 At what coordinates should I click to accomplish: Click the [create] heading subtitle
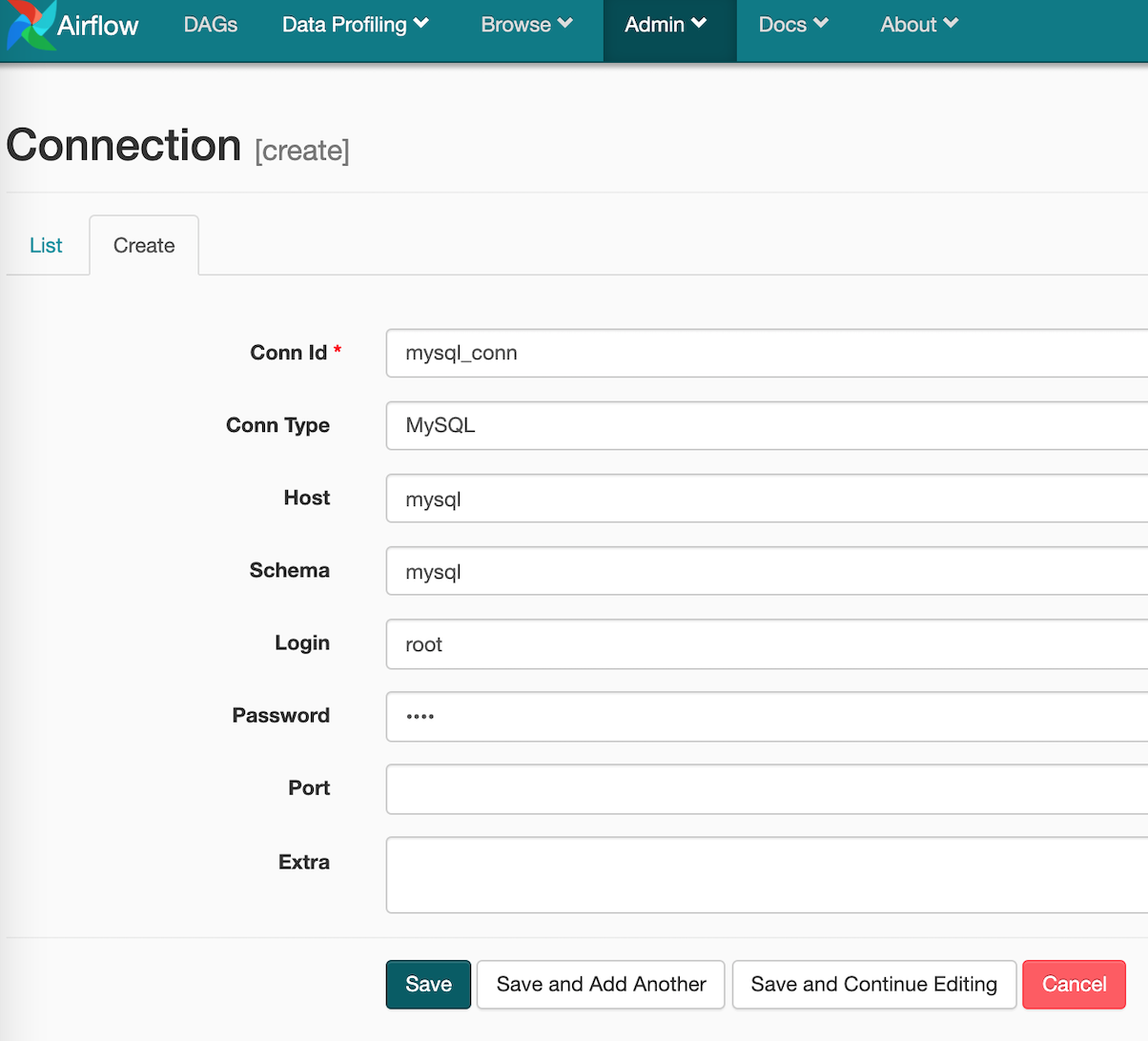[302, 151]
